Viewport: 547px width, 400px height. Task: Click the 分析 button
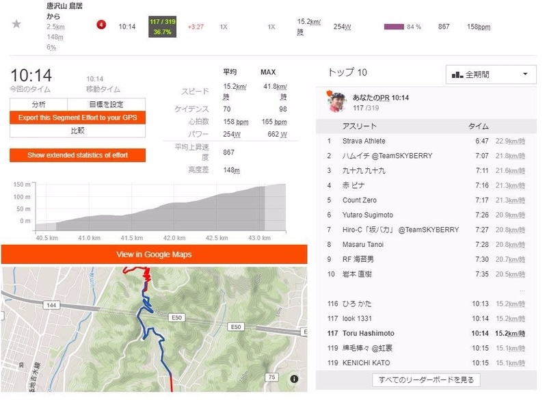[39, 104]
